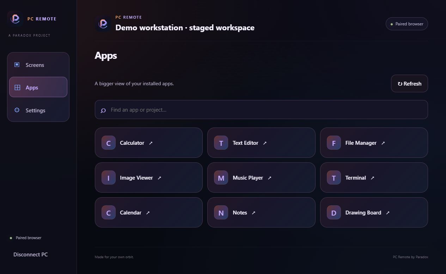446x274 pixels.
Task: Click the Settings gear icon
Action: click(x=17, y=110)
